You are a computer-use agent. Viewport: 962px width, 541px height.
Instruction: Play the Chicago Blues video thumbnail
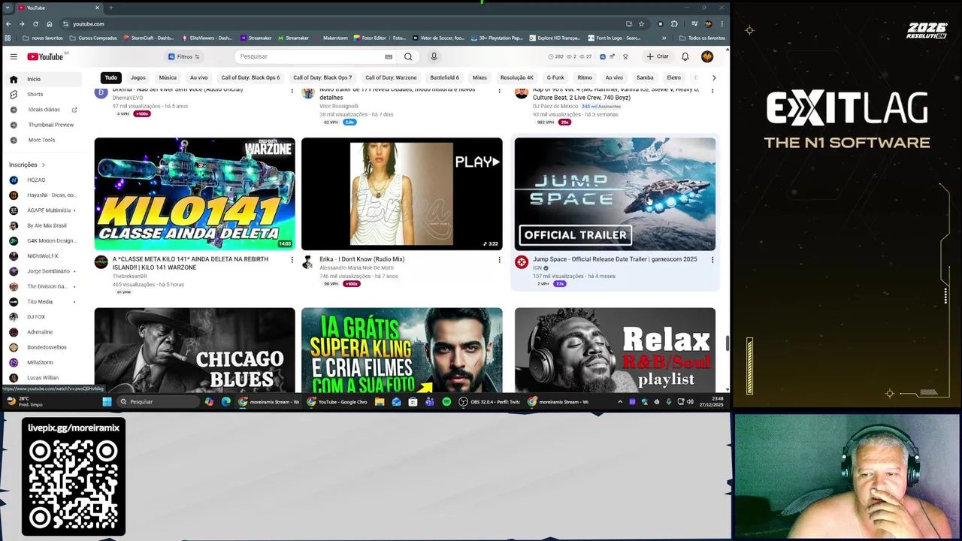(x=195, y=349)
